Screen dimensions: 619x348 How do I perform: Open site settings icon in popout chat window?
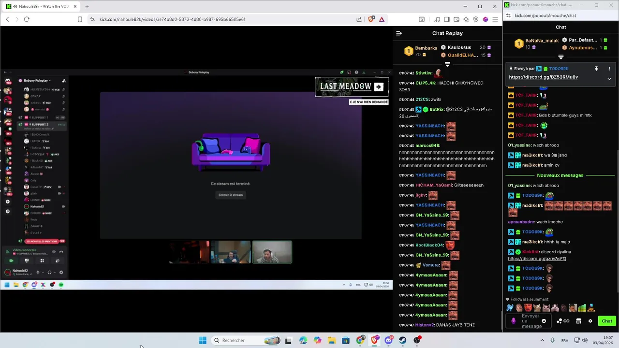coord(508,15)
